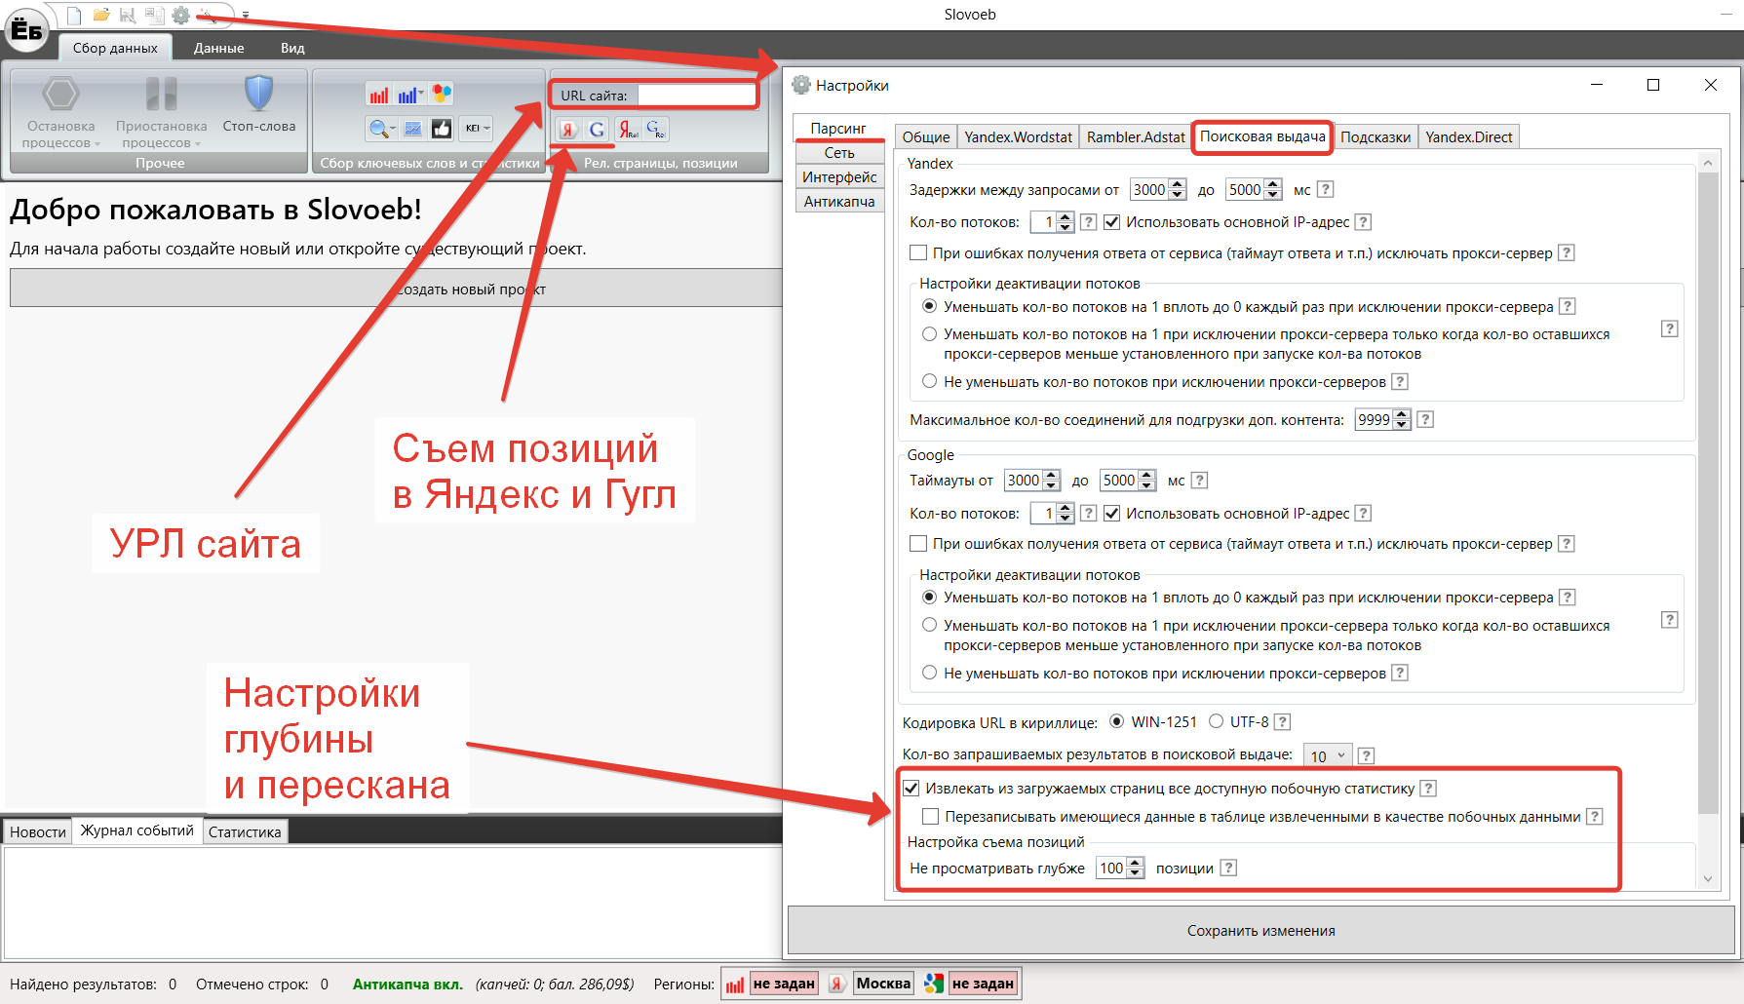Image resolution: width=1744 pixels, height=1004 pixels.
Task: Click the Google region icon in status bar
Action: [934, 984]
